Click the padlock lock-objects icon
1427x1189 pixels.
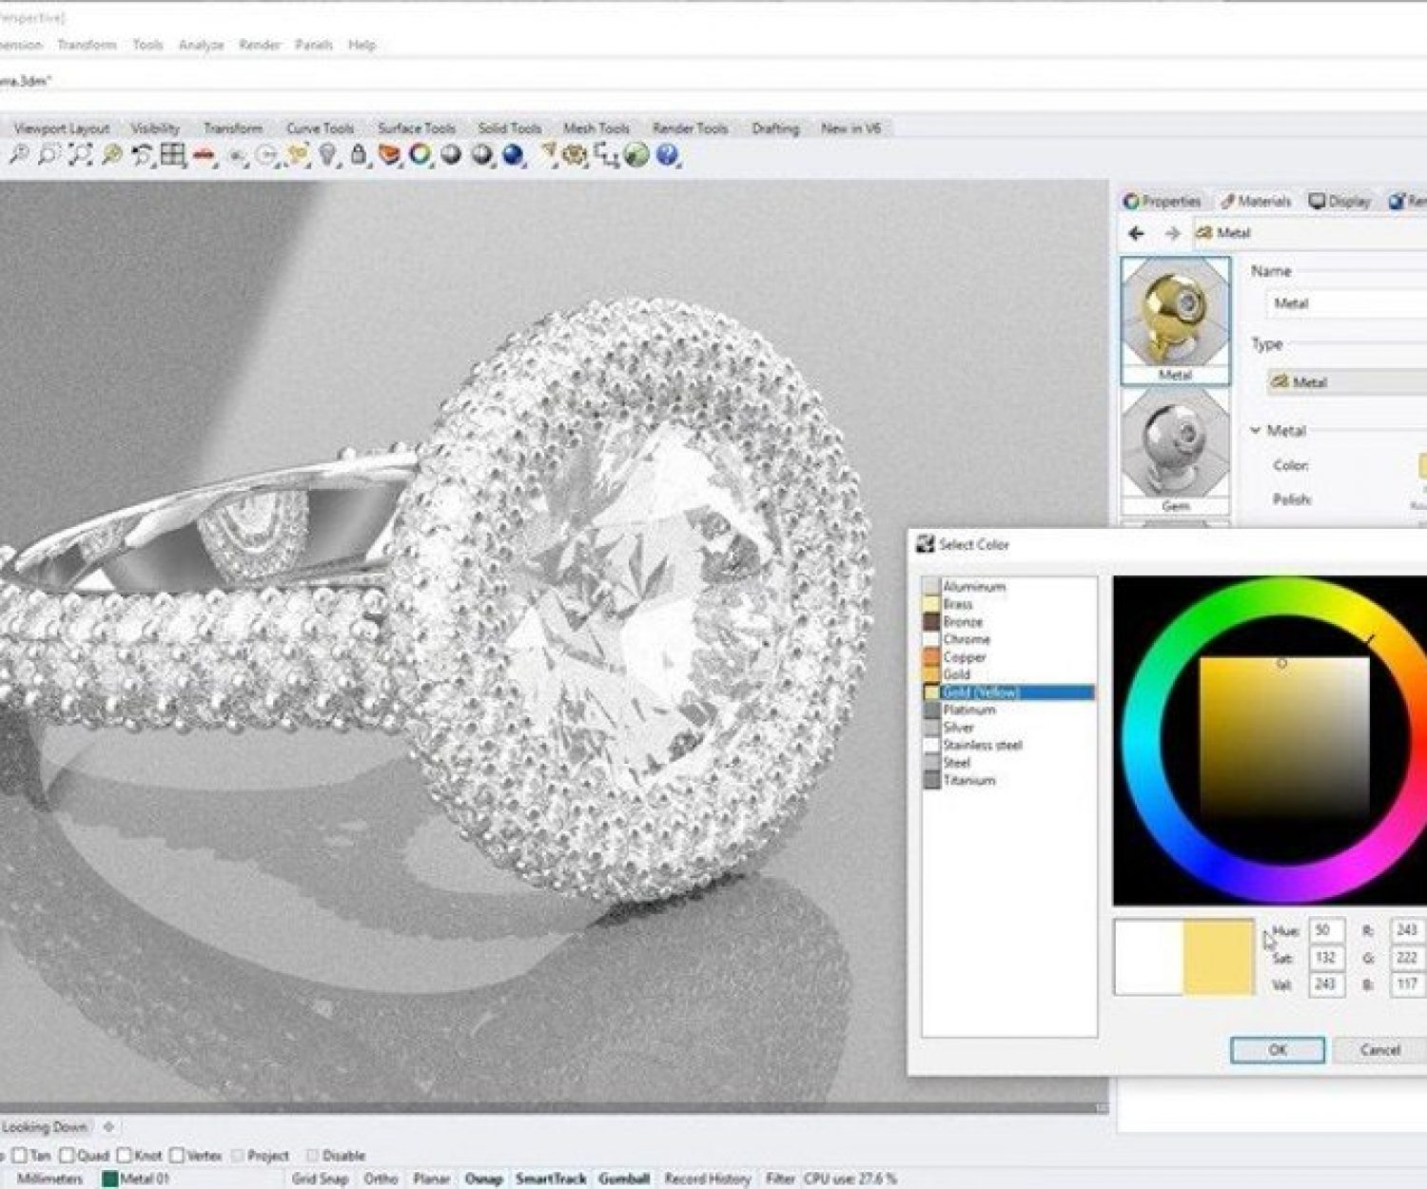click(x=358, y=155)
